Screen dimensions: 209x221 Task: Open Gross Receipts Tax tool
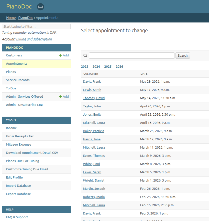click(x=20, y=136)
